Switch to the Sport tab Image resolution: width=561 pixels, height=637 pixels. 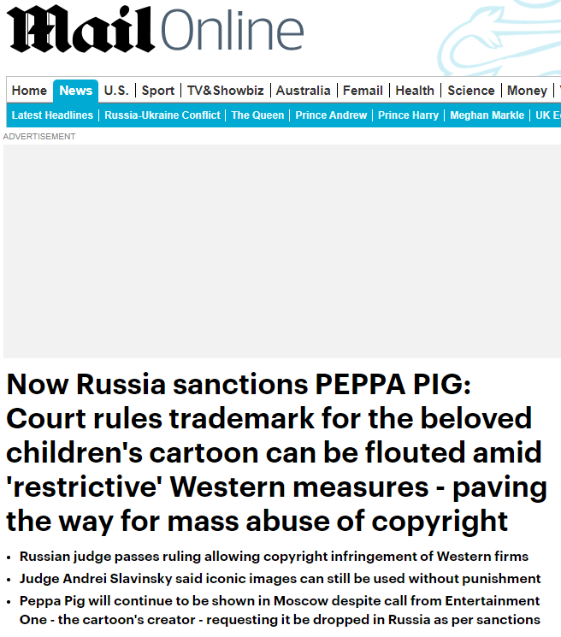click(158, 91)
